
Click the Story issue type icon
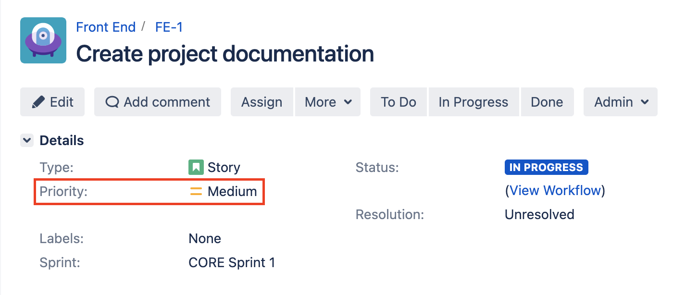[x=196, y=167]
